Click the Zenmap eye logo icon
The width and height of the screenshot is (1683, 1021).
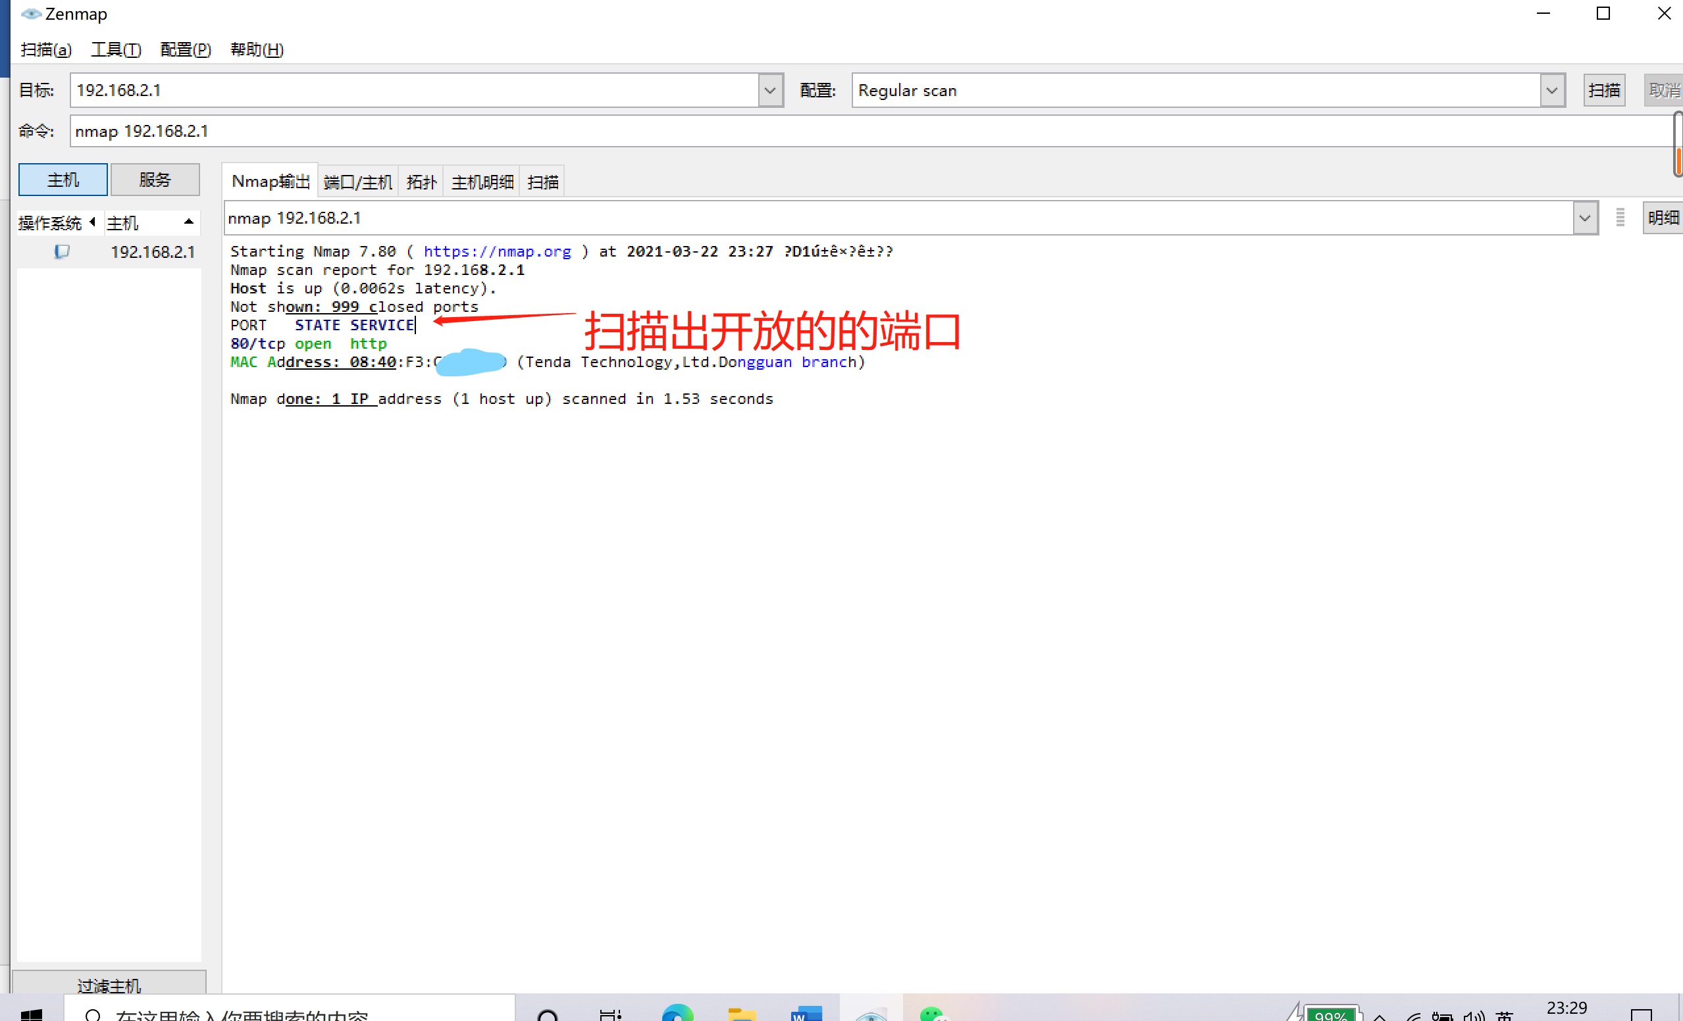click(x=30, y=13)
